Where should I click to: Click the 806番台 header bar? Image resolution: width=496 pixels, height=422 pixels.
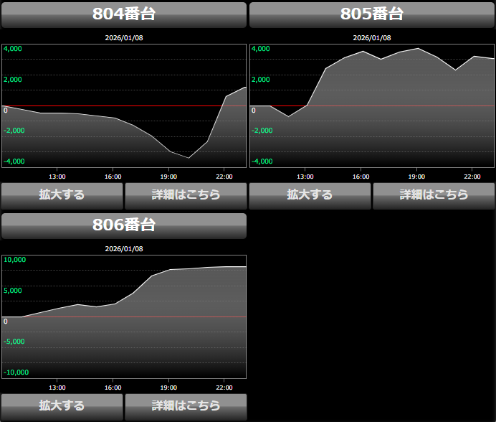point(124,225)
